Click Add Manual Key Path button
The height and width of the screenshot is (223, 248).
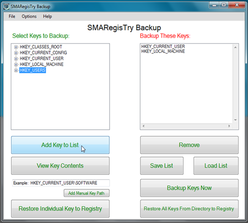(x=87, y=193)
